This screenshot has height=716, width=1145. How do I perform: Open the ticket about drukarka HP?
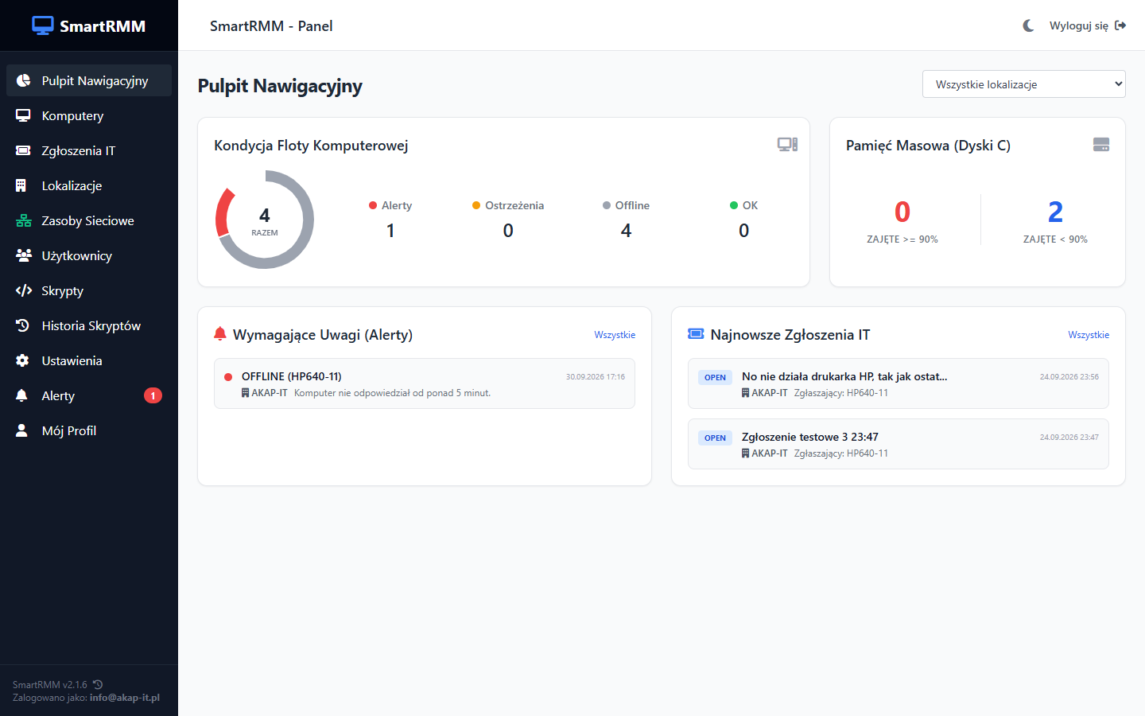coord(899,383)
